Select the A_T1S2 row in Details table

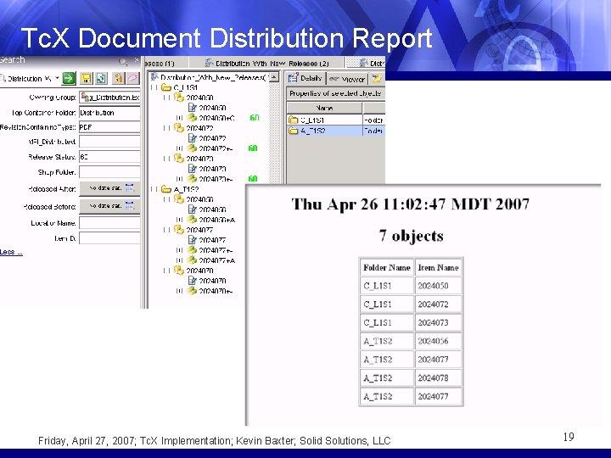pos(336,131)
